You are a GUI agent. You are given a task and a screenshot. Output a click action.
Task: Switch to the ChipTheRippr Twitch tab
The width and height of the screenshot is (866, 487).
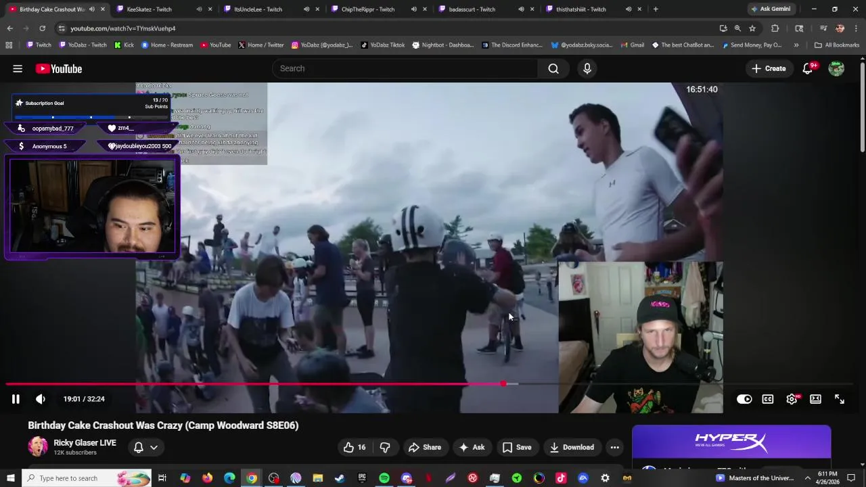(x=367, y=9)
